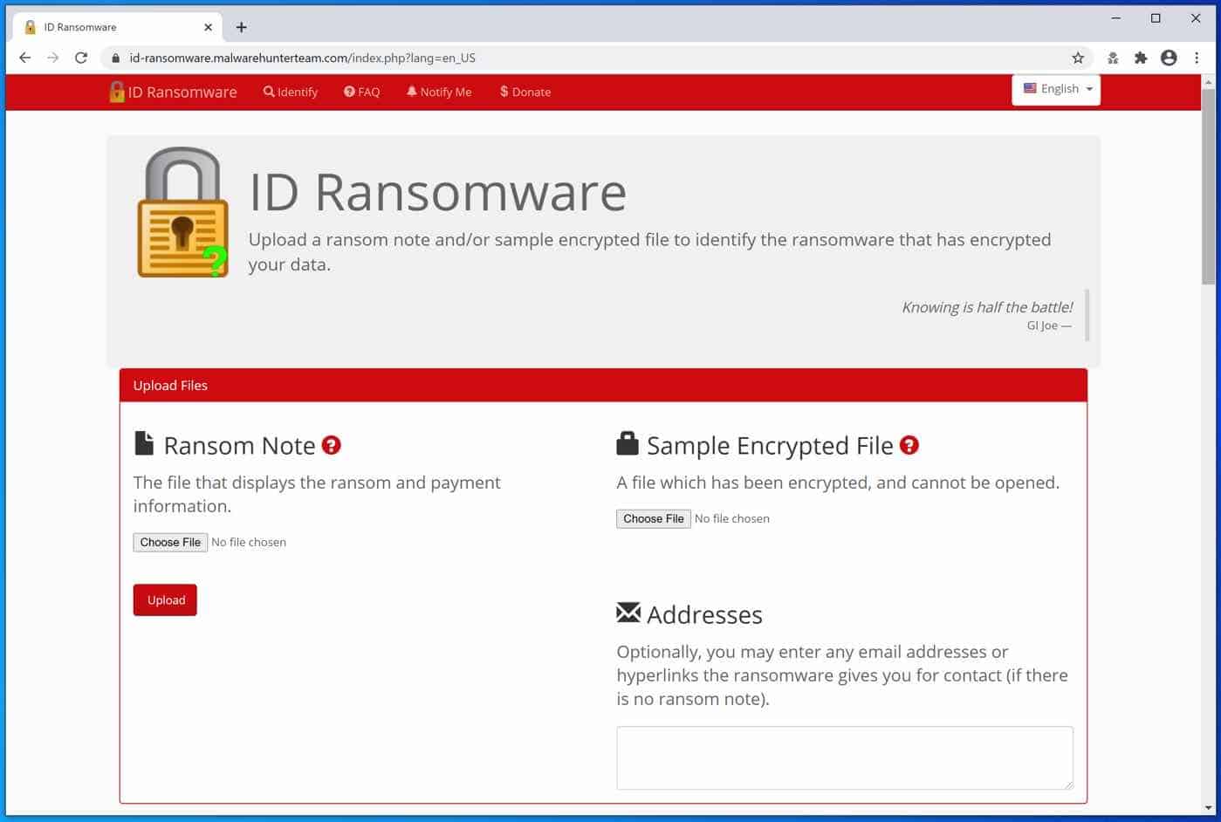
Task: Choose a file for Sample Encrypted File
Action: [x=653, y=518]
